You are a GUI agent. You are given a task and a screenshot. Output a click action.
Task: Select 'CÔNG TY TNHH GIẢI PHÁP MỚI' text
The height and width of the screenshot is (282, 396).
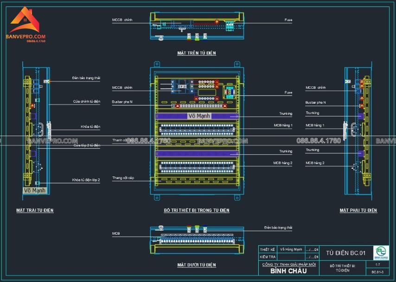point(289,264)
